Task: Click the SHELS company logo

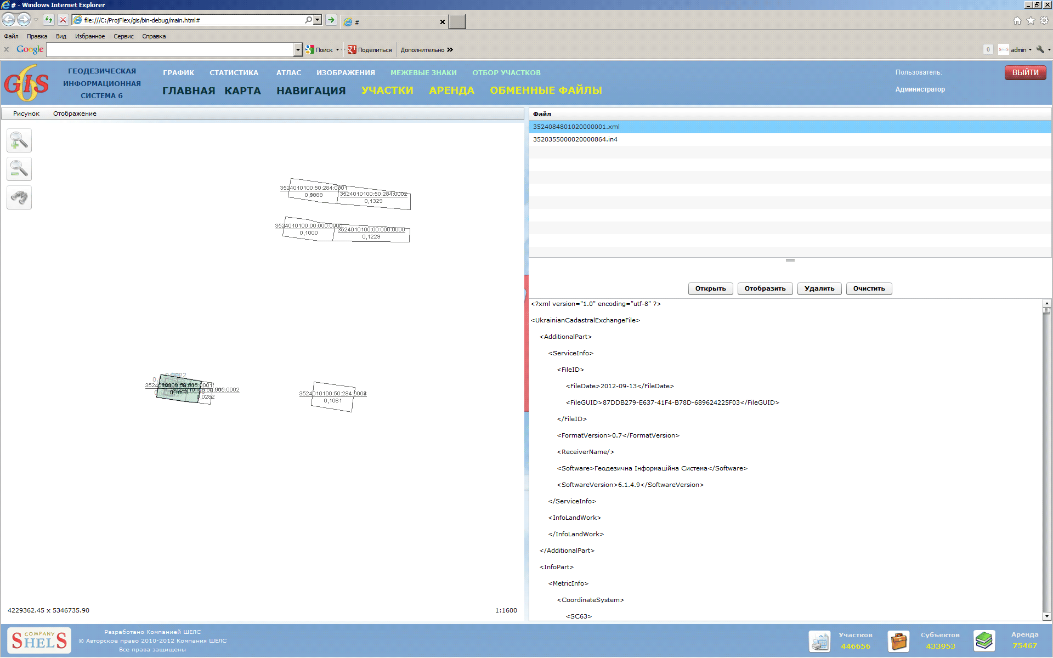Action: (39, 640)
